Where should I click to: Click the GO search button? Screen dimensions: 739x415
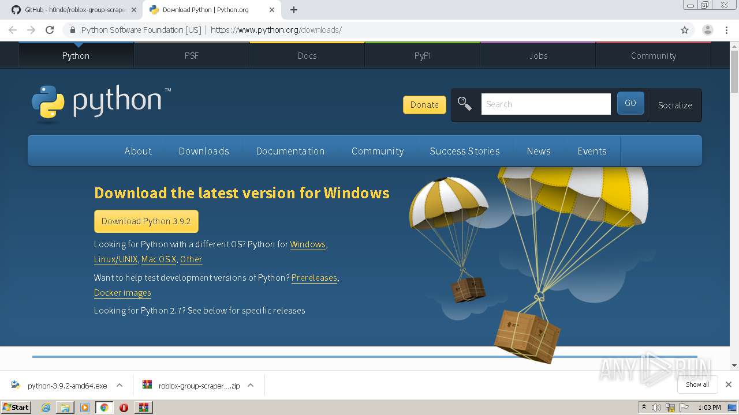630,103
